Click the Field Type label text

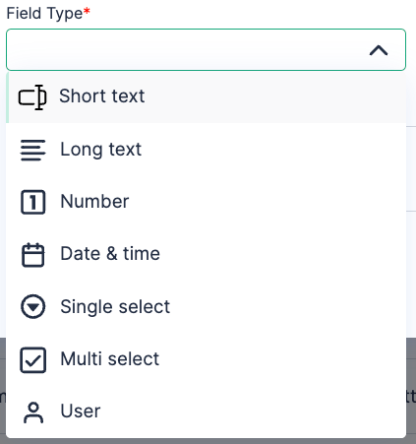pyautogui.click(x=44, y=14)
